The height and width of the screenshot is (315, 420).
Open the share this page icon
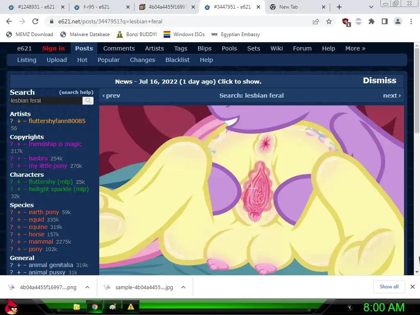click(x=316, y=21)
